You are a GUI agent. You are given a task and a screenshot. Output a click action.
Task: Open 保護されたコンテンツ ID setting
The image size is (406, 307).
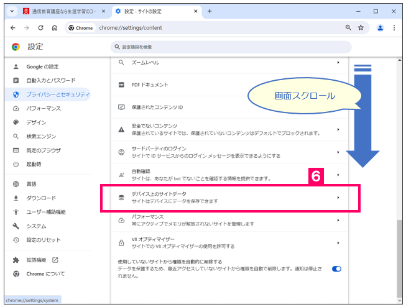(229, 107)
